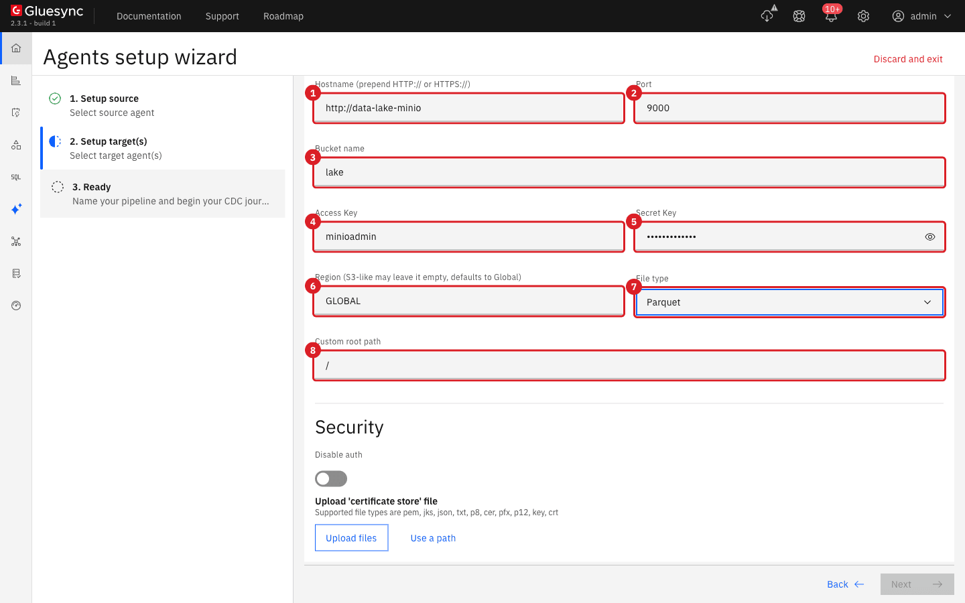
Task: Click the Use a path link
Action: tap(433, 538)
